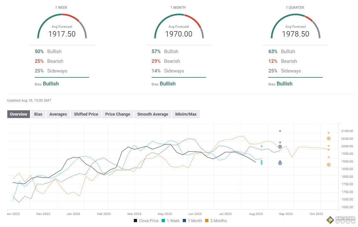Image resolution: width=358 pixels, height=227 pixels.
Task: Switch to Smooth Average tab
Action: point(153,114)
